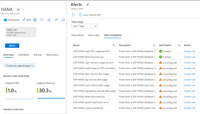Save the workbook with disk icon
Screen dimensions: 200x114
pos(35,20)
